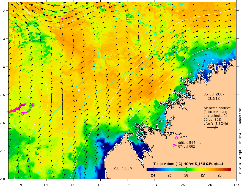Click the orange 28°C region of colorbar

click(x=219, y=170)
